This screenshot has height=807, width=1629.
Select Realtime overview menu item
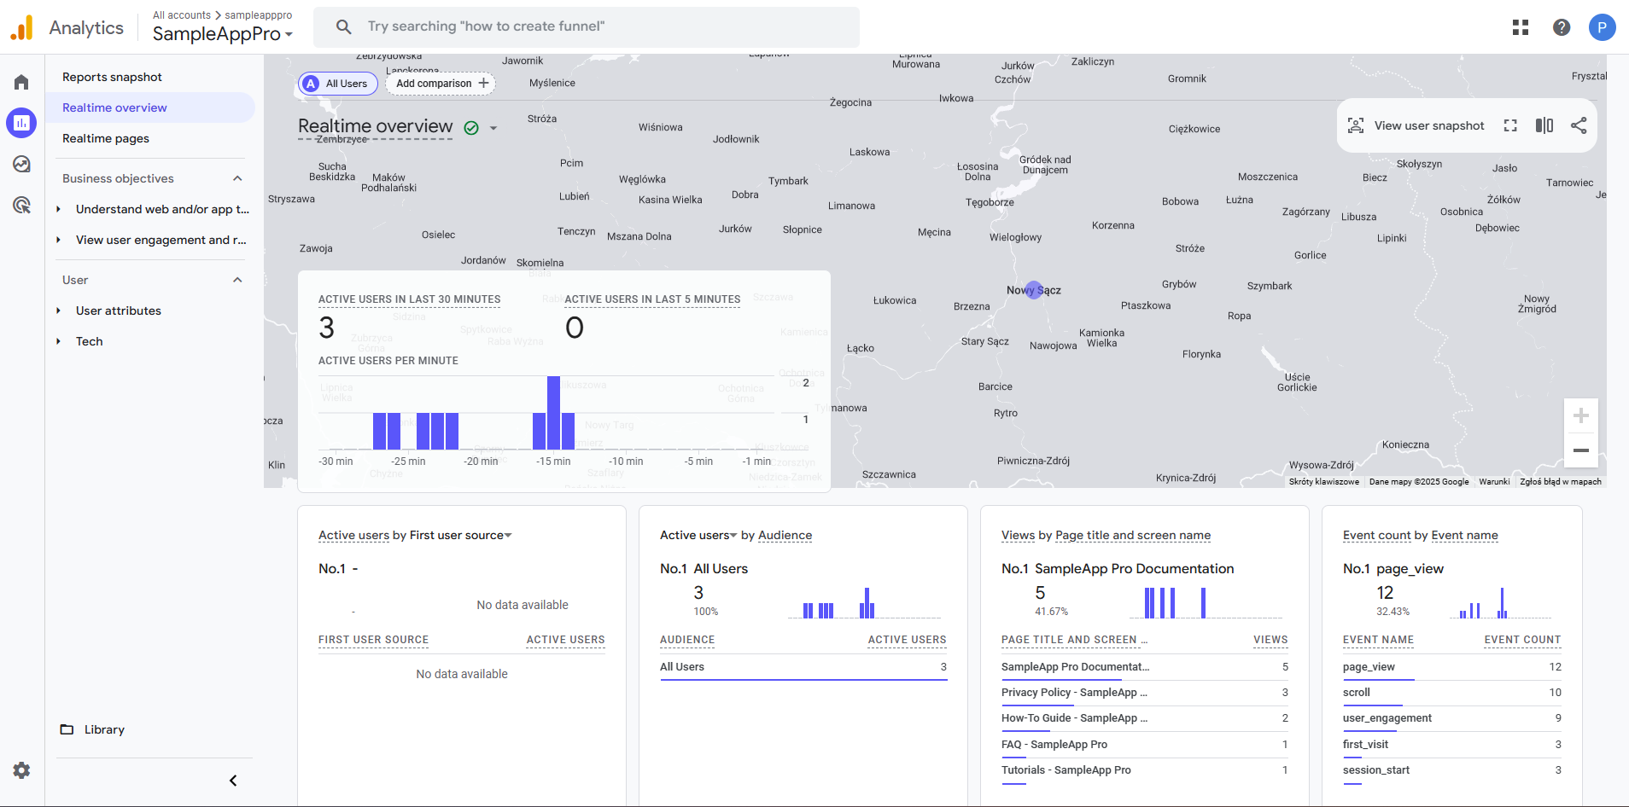[x=150, y=107]
